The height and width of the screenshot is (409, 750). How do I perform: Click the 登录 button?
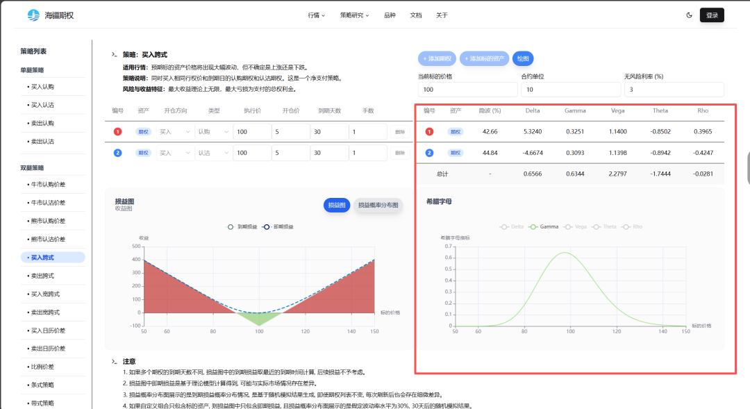[x=712, y=15]
